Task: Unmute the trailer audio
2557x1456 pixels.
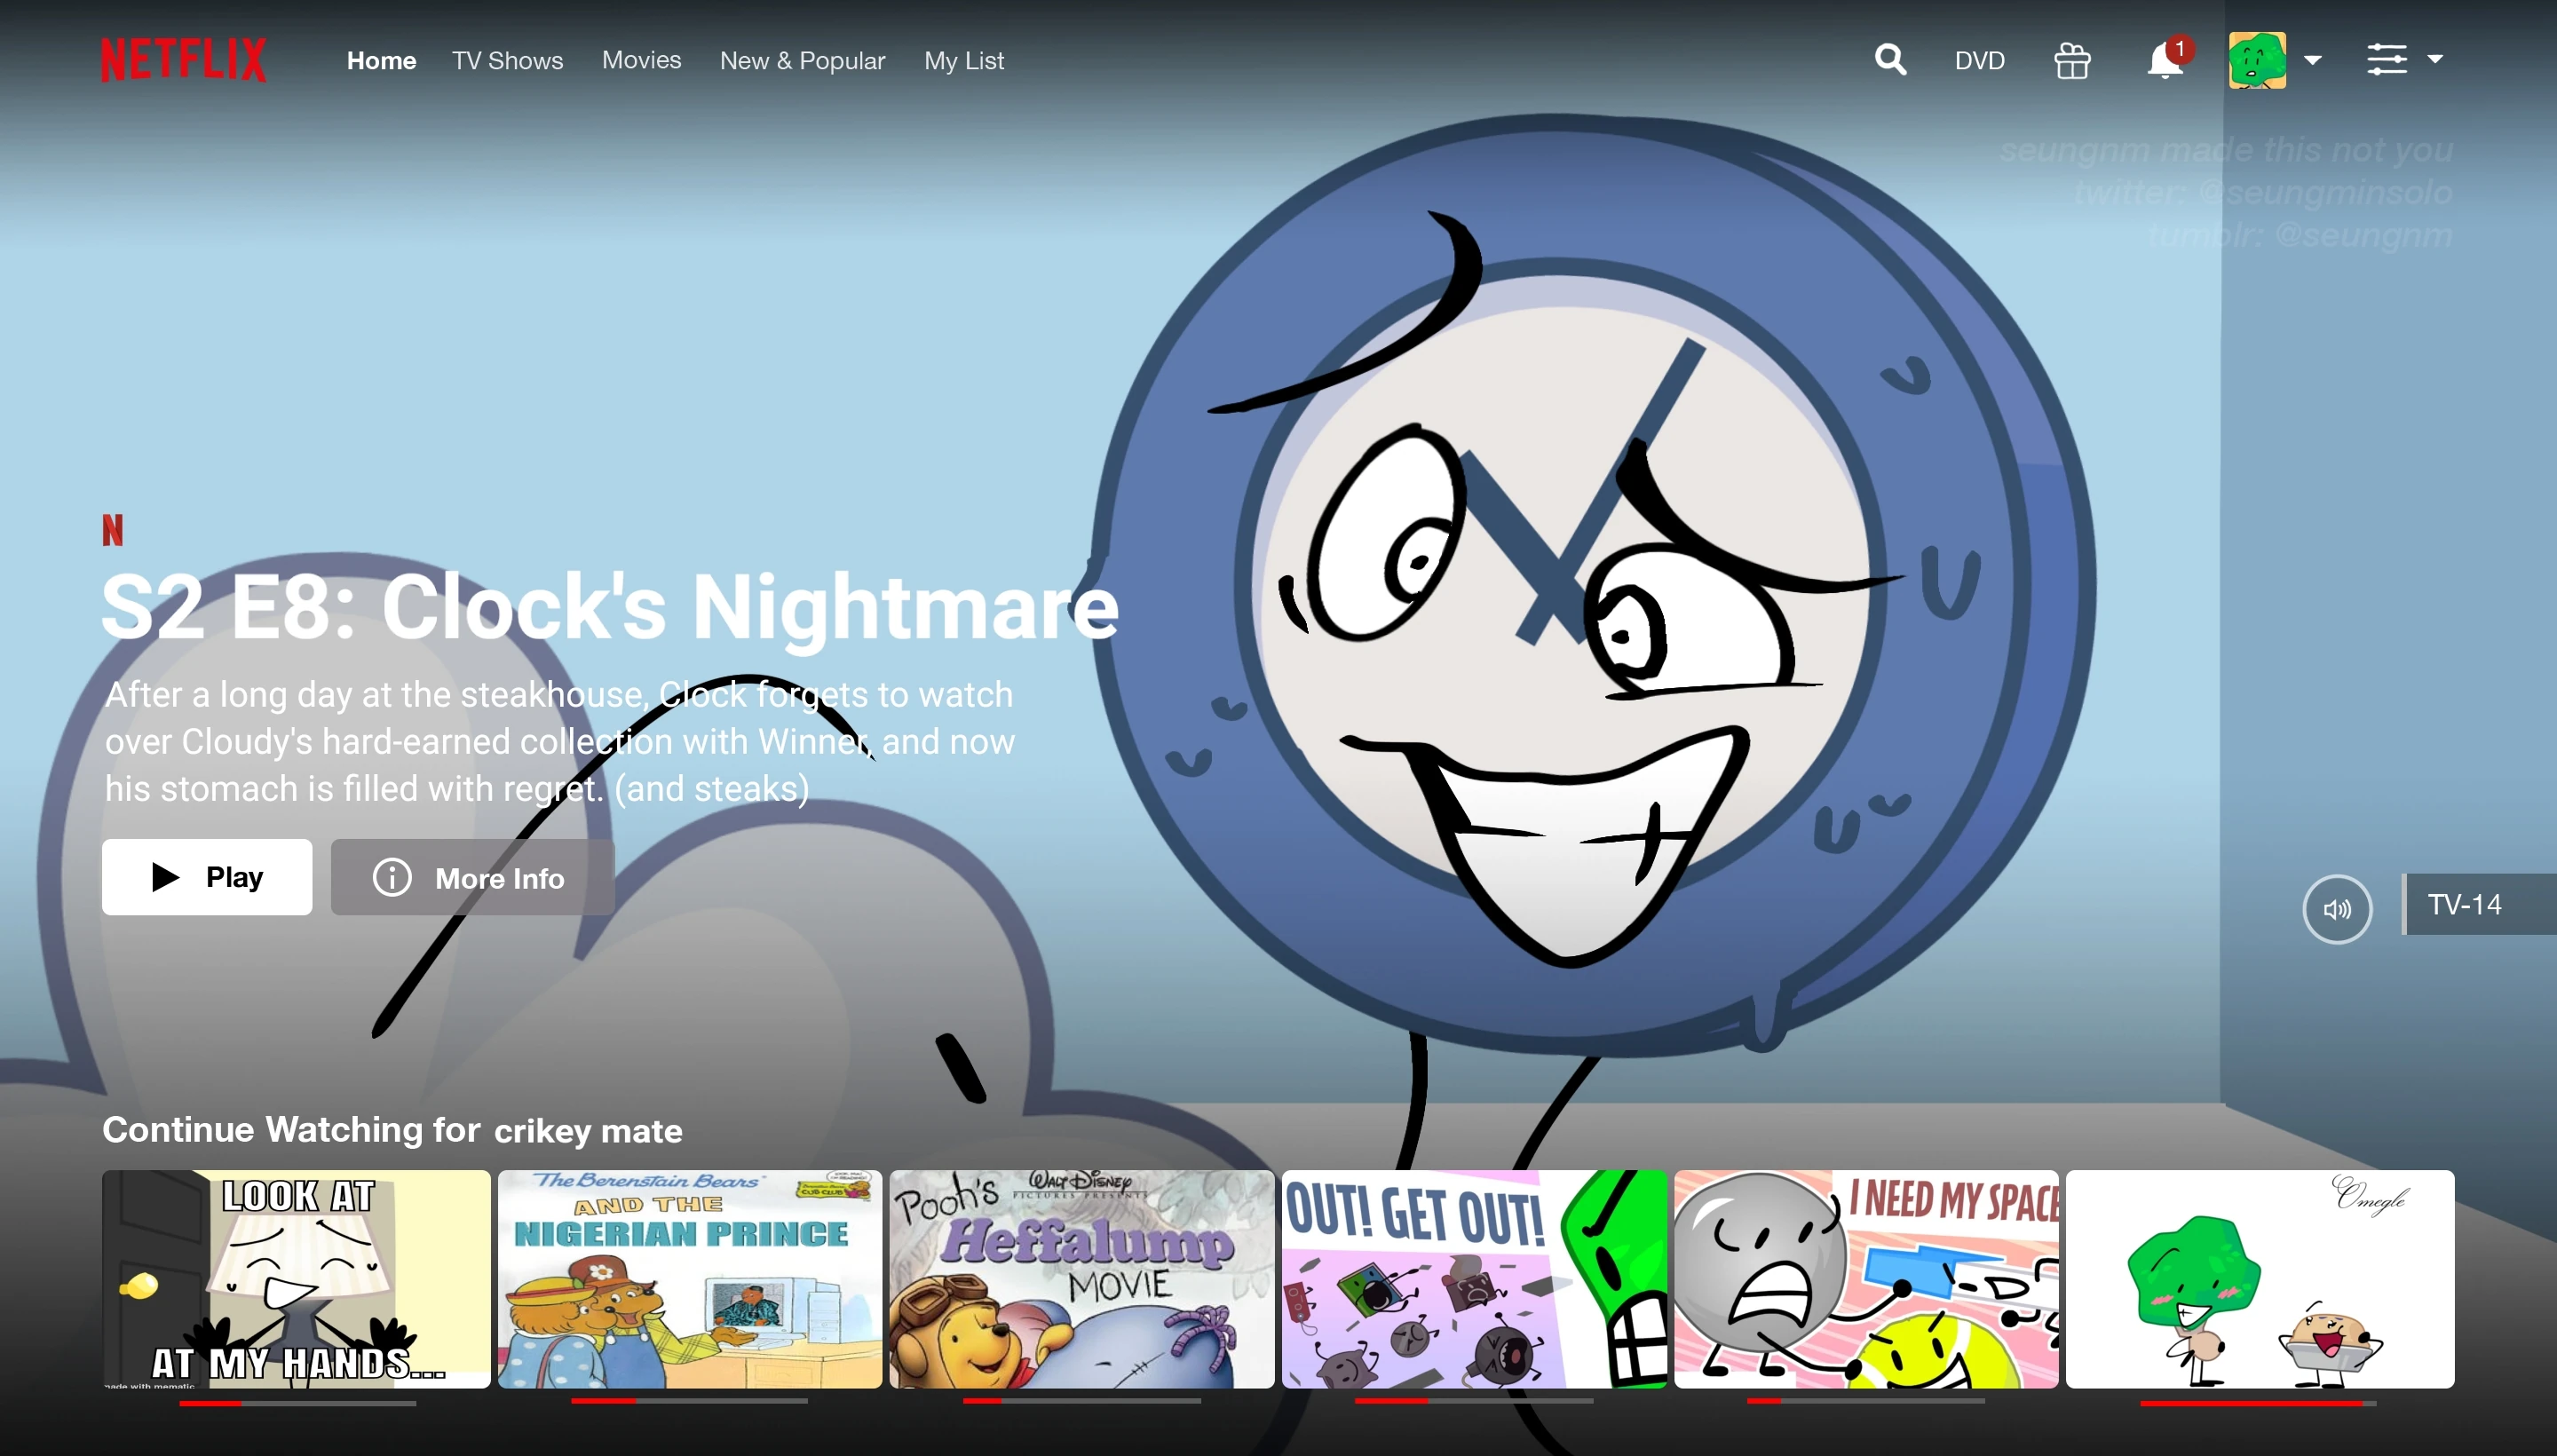Action: coord(2336,908)
